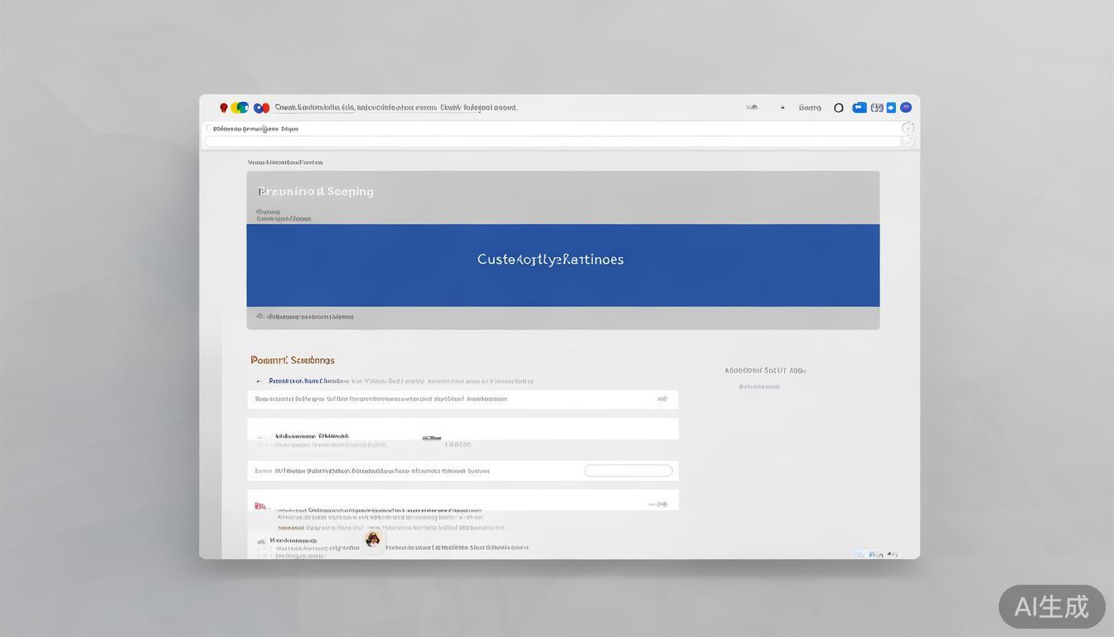The width and height of the screenshot is (1114, 637).
Task: Click the "AdooOotef SotUT" sidebar heading
Action: (x=764, y=371)
